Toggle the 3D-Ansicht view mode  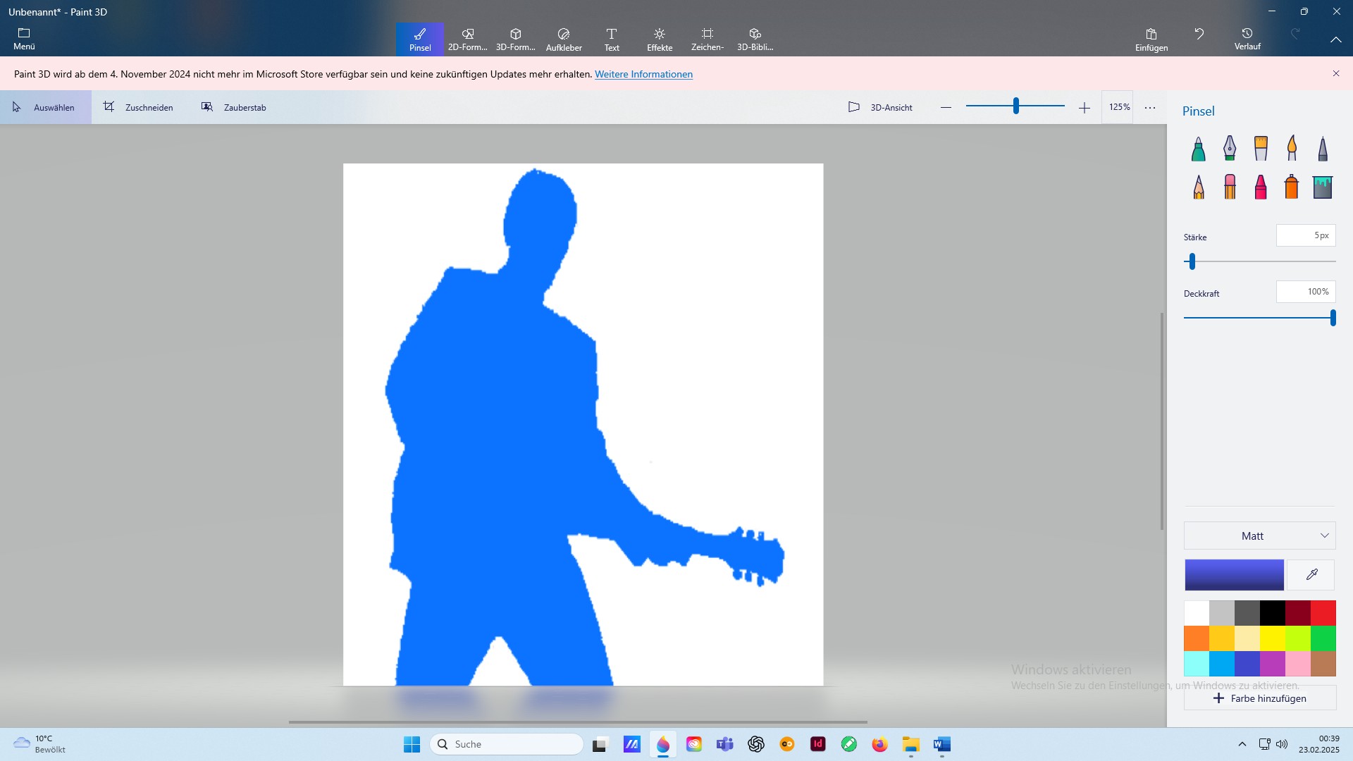point(880,107)
